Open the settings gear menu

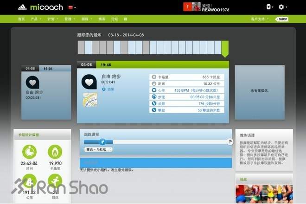281,7
